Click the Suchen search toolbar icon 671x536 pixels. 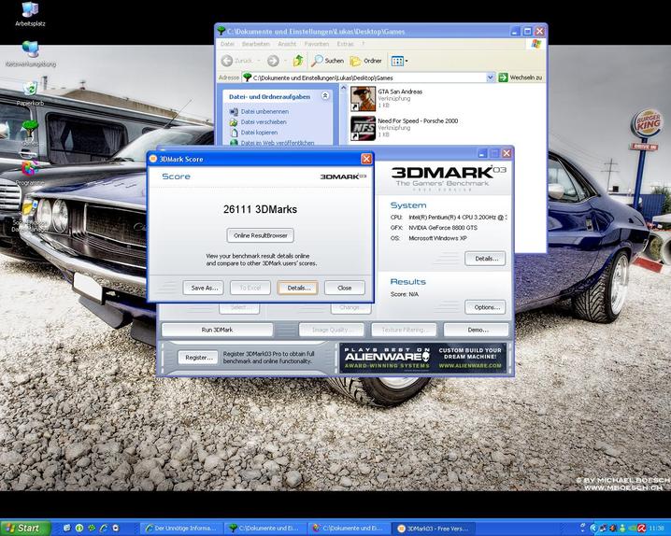(x=327, y=61)
